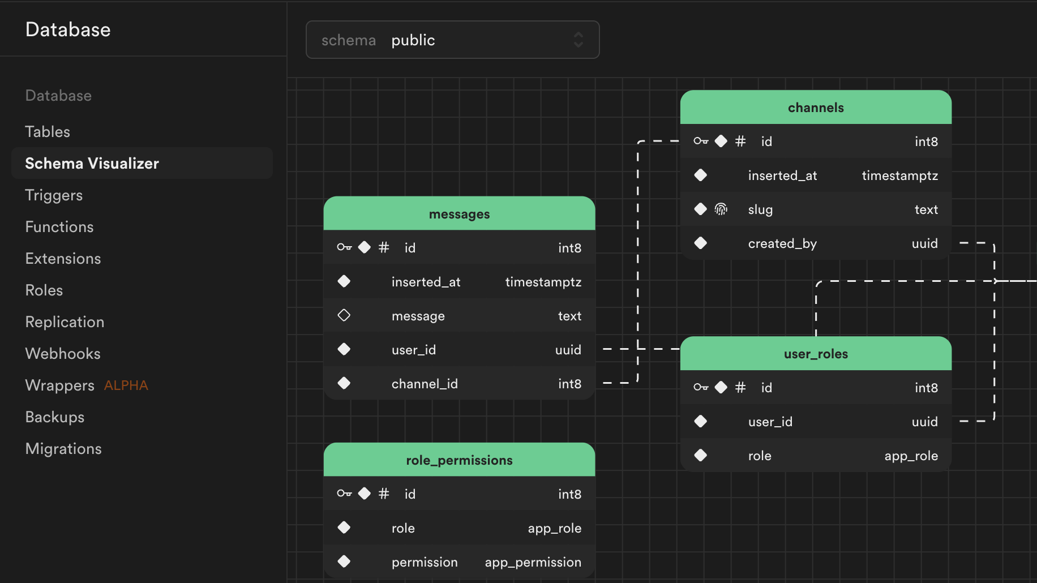This screenshot has width=1037, height=583.
Task: Click diamond icon beside channel_id
Action: (x=344, y=383)
